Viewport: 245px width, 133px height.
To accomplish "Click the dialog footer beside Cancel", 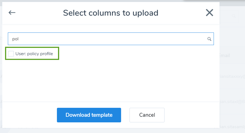I will [x=192, y=115].
